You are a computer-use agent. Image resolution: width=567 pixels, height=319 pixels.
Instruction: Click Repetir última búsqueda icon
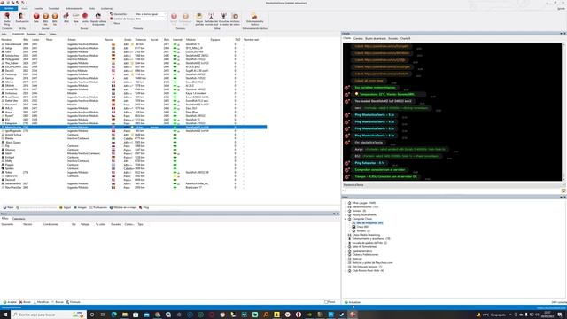point(98,19)
